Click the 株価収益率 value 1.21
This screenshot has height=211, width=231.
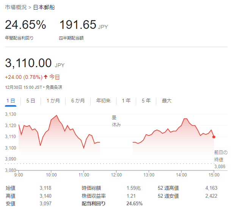131,196
